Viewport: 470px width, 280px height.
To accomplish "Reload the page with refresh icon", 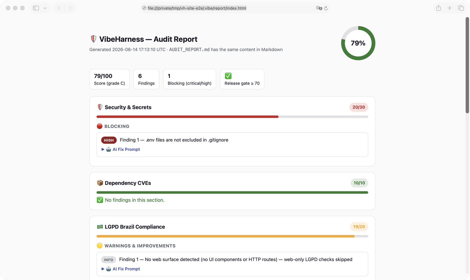I will pyautogui.click(x=326, y=8).
